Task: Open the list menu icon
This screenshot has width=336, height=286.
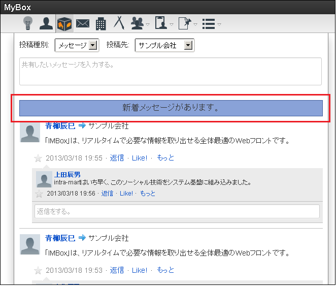Action: [x=209, y=23]
